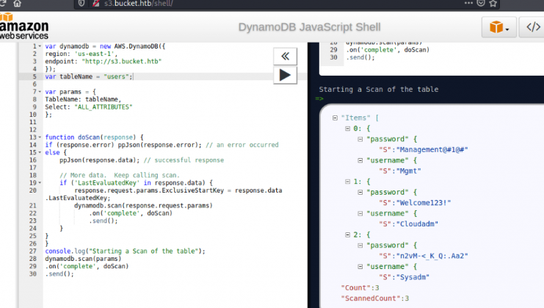Open the AWS orange cube dropdown
544x308 pixels.
499,26
